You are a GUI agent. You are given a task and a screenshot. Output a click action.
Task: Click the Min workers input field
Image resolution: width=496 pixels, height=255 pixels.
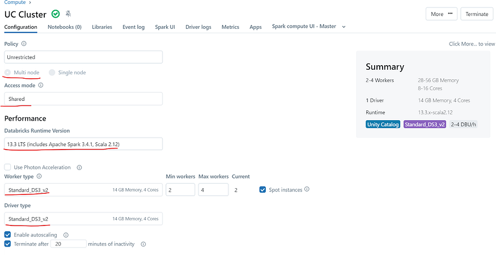180,190
